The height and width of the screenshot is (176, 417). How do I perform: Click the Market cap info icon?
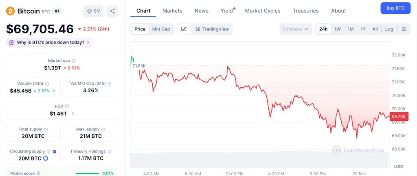74,61
